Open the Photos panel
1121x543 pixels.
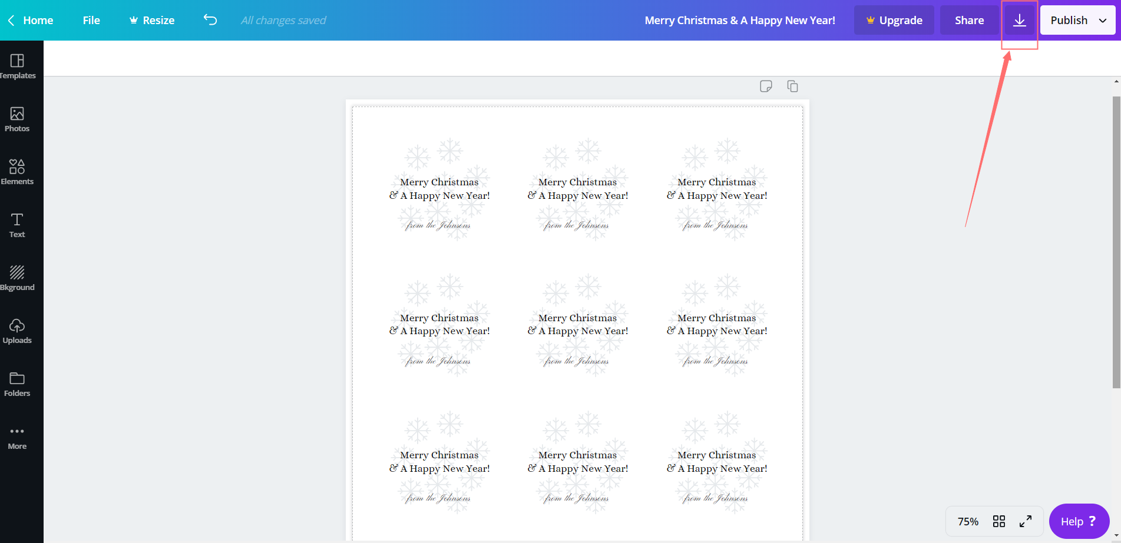point(18,118)
